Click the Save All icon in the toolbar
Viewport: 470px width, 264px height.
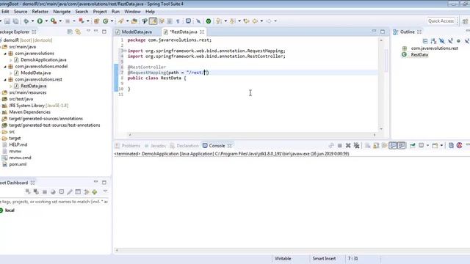click(x=15, y=21)
